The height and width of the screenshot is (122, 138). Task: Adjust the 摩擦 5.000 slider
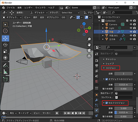point(124,108)
